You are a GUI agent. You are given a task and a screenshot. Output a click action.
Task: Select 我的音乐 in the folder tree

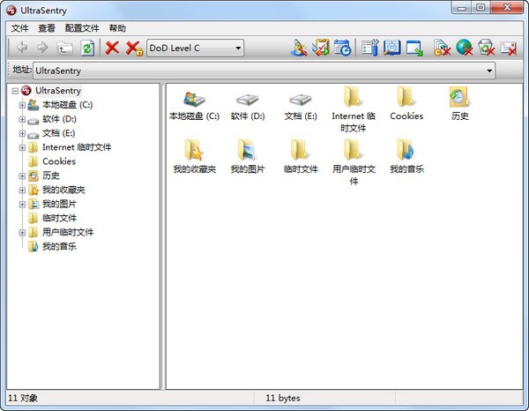coord(59,247)
